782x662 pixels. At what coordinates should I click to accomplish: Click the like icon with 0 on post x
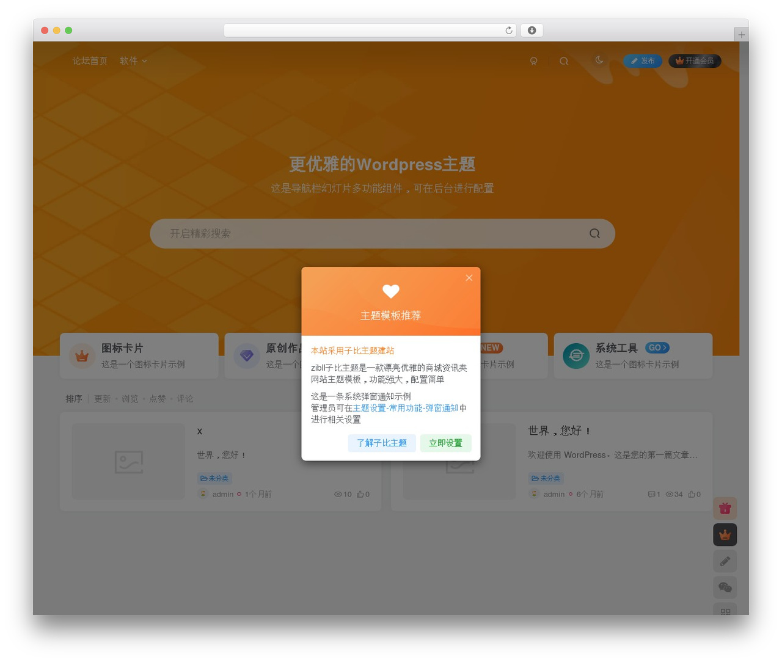point(360,494)
